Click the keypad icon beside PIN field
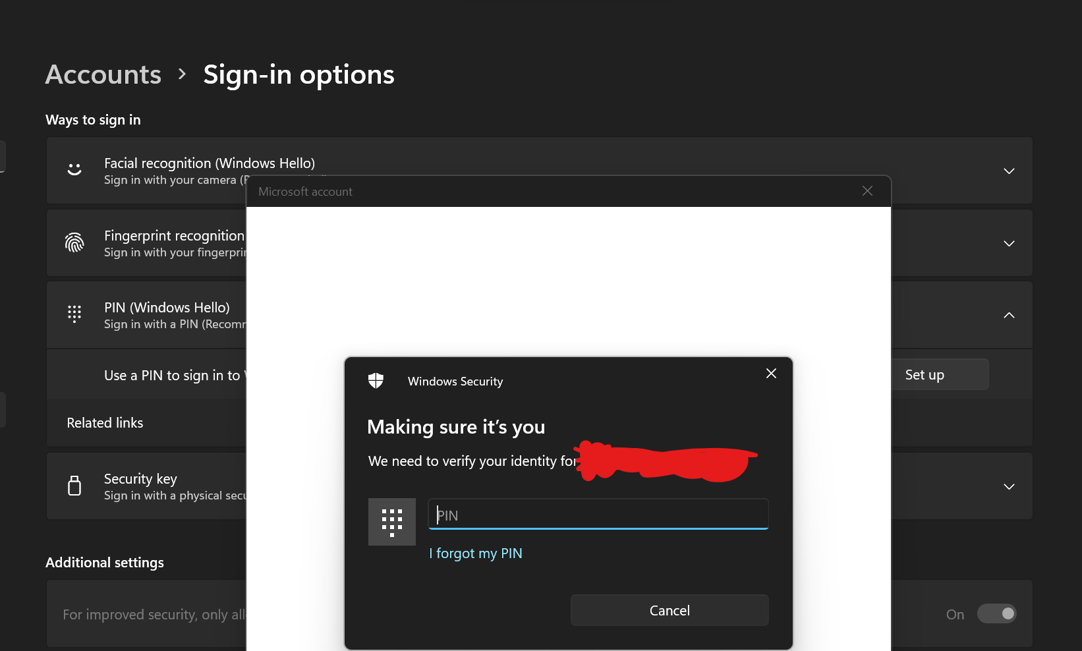Screen dimensions: 1082x651 click(x=392, y=522)
